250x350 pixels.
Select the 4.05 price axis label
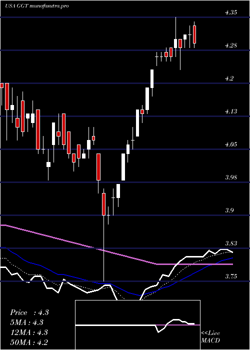coord(231,144)
